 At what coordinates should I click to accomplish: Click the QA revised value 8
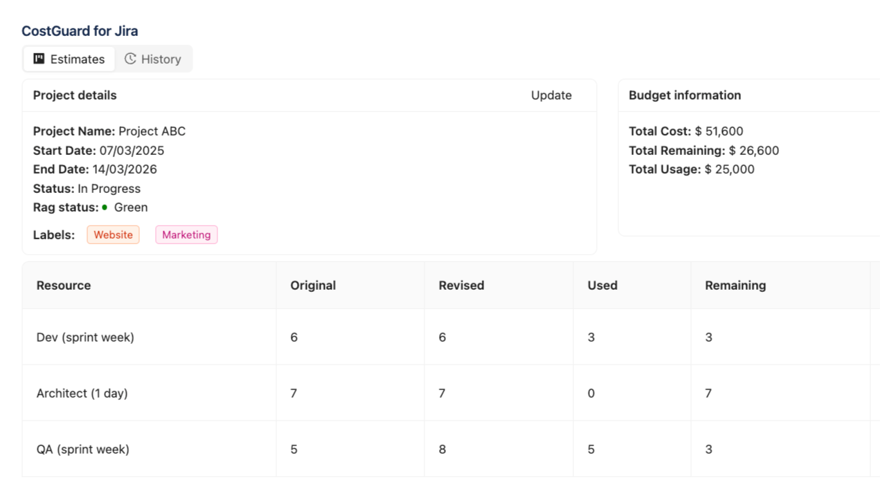tap(442, 450)
